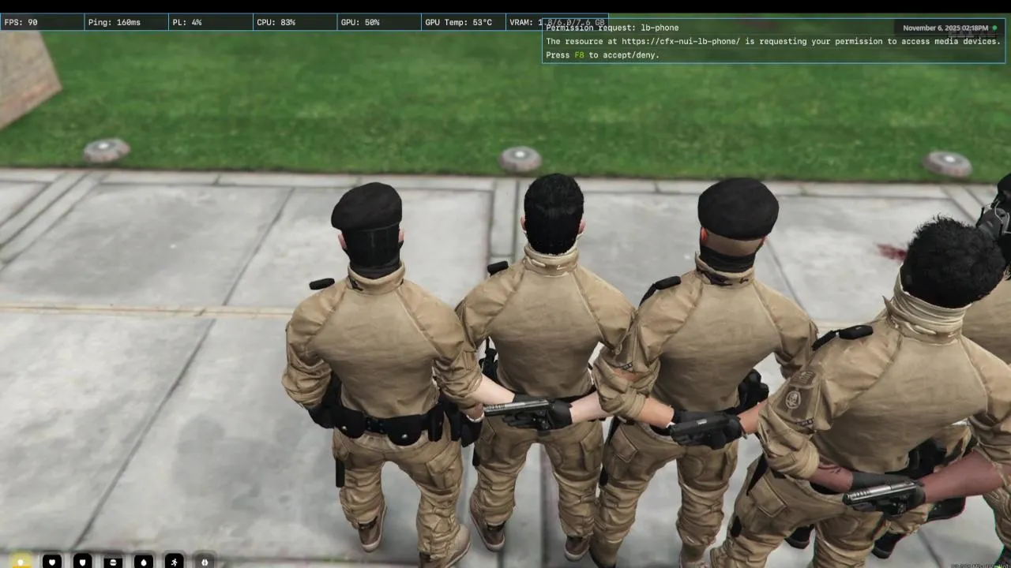This screenshot has width=1011, height=568.
Task: Click the brain stress status icon
Action: (205, 562)
